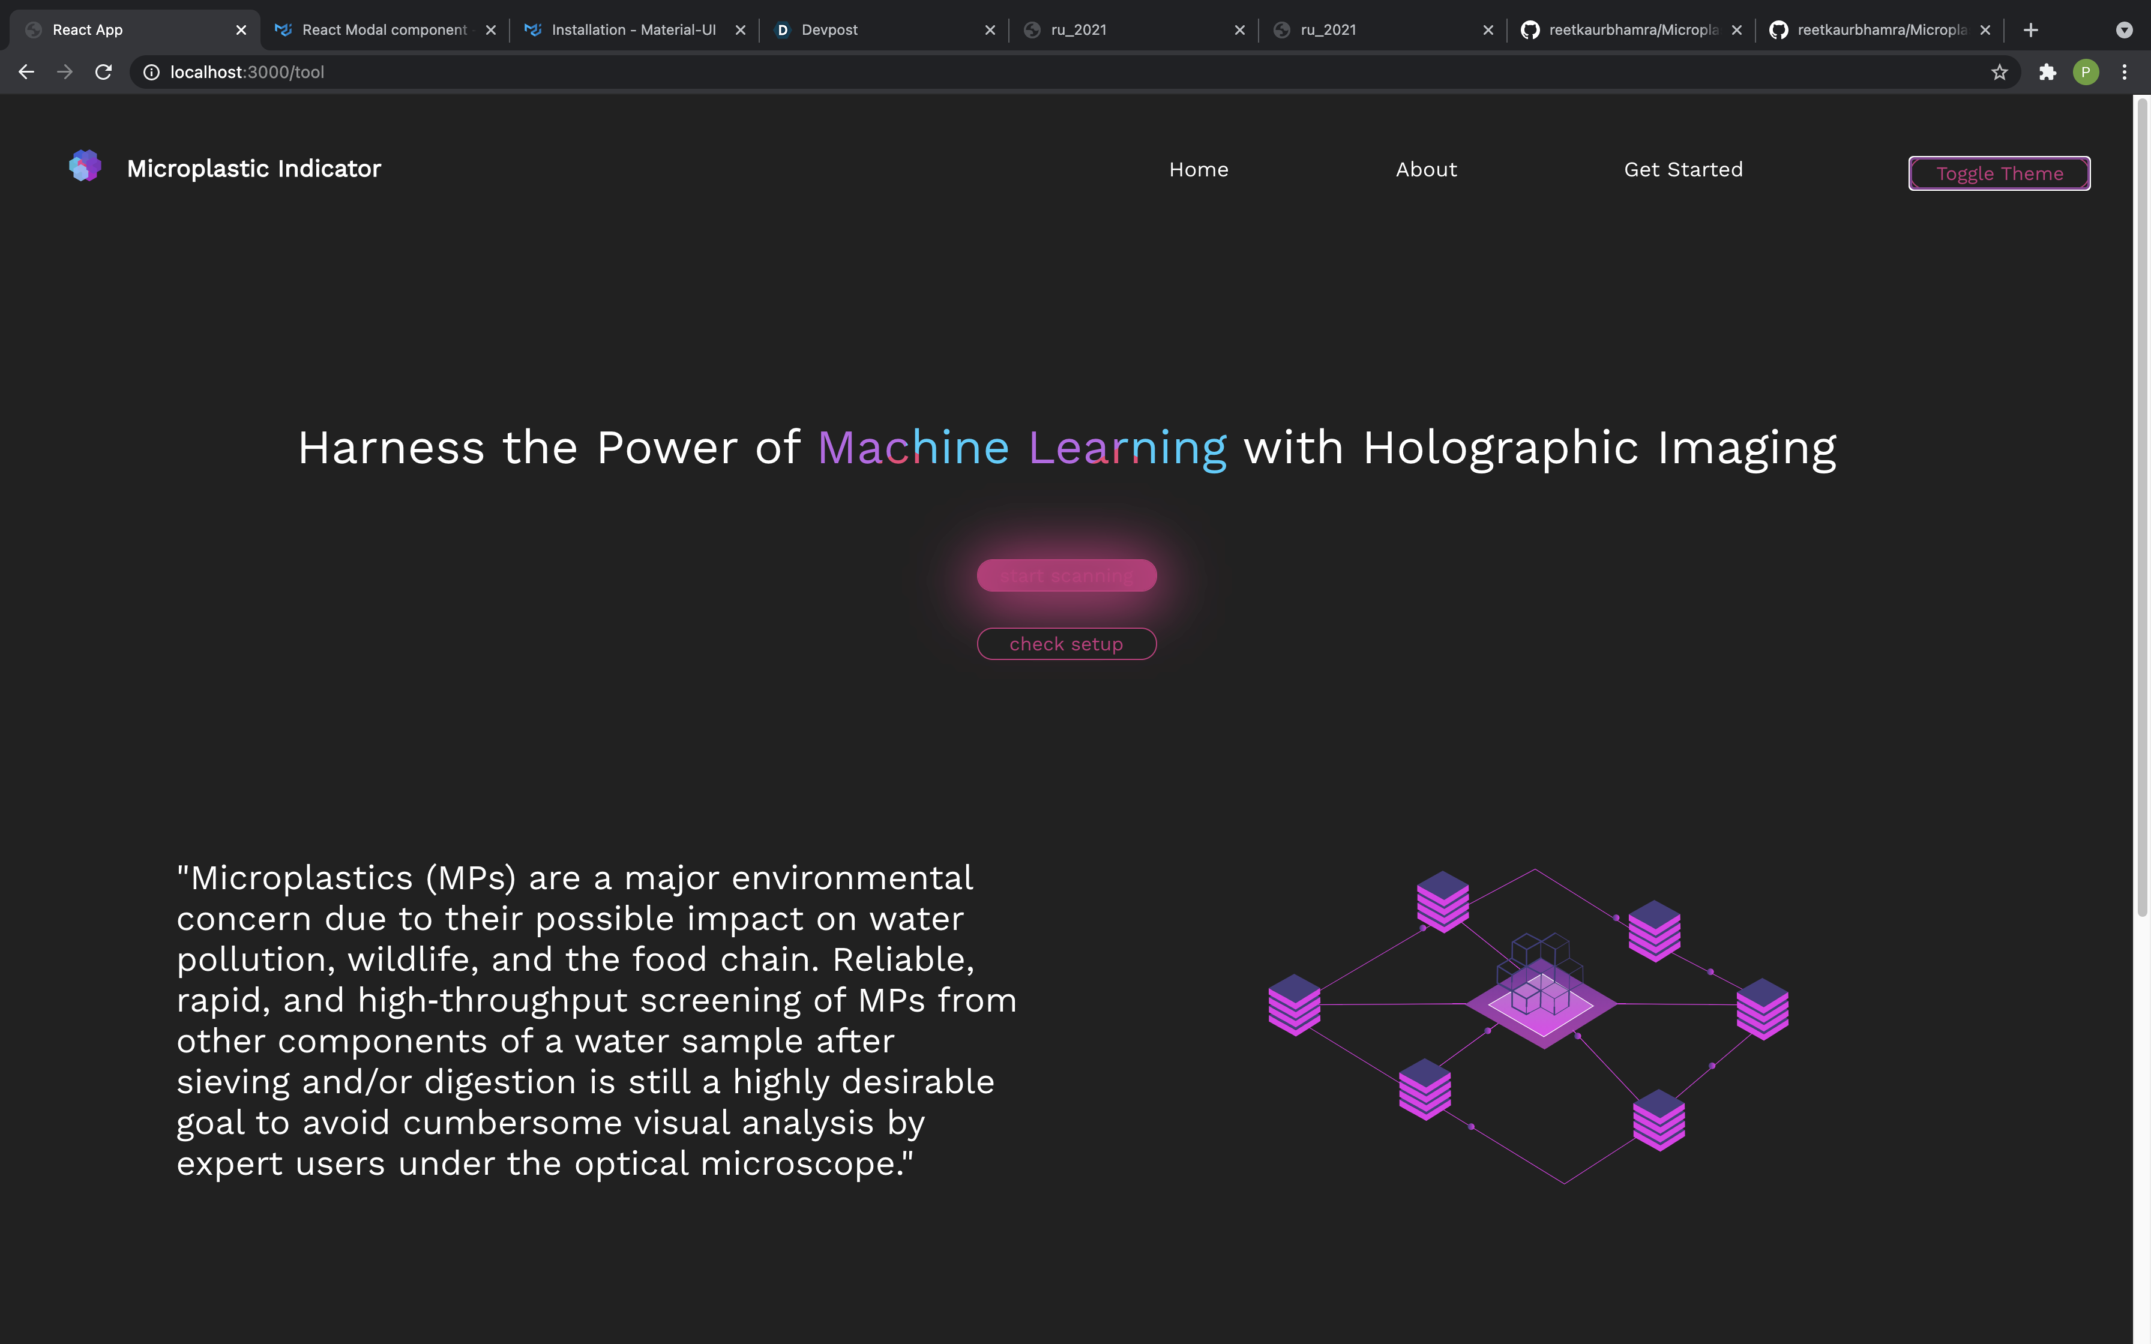Open the Home navigation link

pos(1198,170)
